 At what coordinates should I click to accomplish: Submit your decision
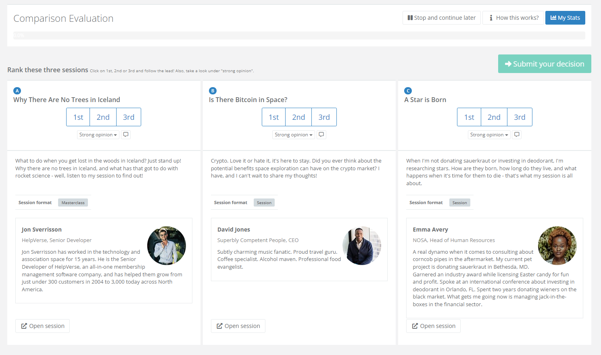point(544,64)
